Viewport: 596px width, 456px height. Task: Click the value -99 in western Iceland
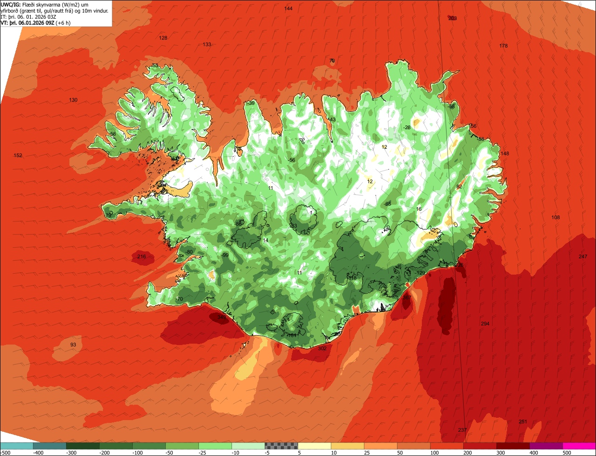tap(224, 255)
